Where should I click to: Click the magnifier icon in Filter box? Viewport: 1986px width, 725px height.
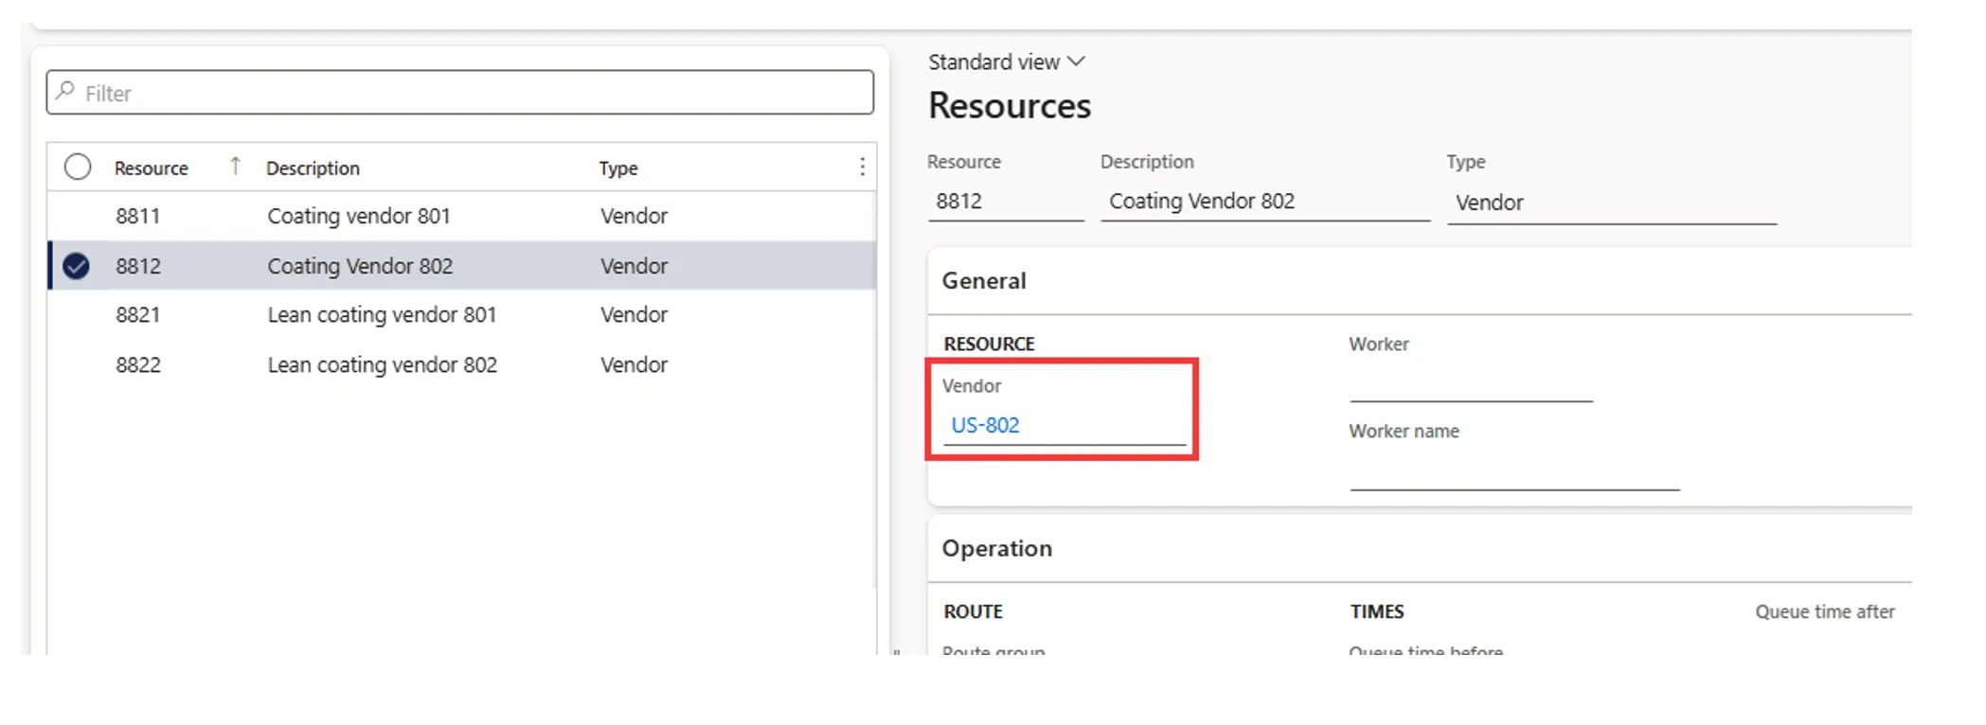pyautogui.click(x=65, y=92)
